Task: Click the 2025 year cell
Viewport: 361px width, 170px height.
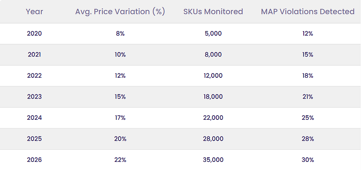Action: pos(34,139)
